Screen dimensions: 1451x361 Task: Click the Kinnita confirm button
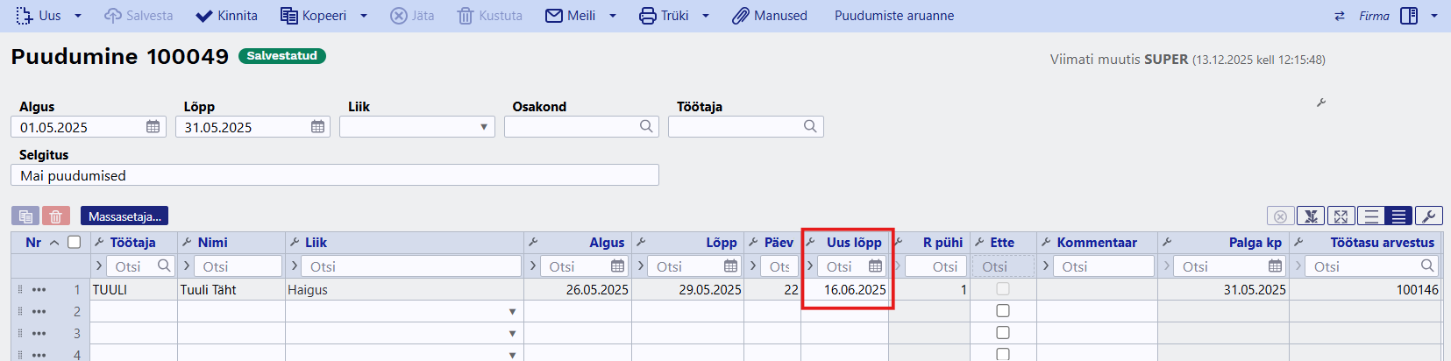tap(226, 16)
